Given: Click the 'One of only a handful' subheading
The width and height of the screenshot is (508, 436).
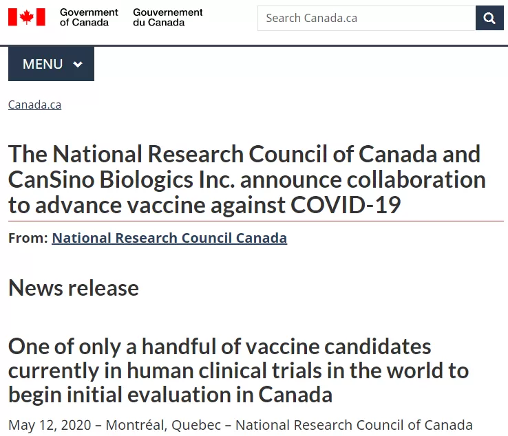Looking at the screenshot, I should [x=238, y=371].
